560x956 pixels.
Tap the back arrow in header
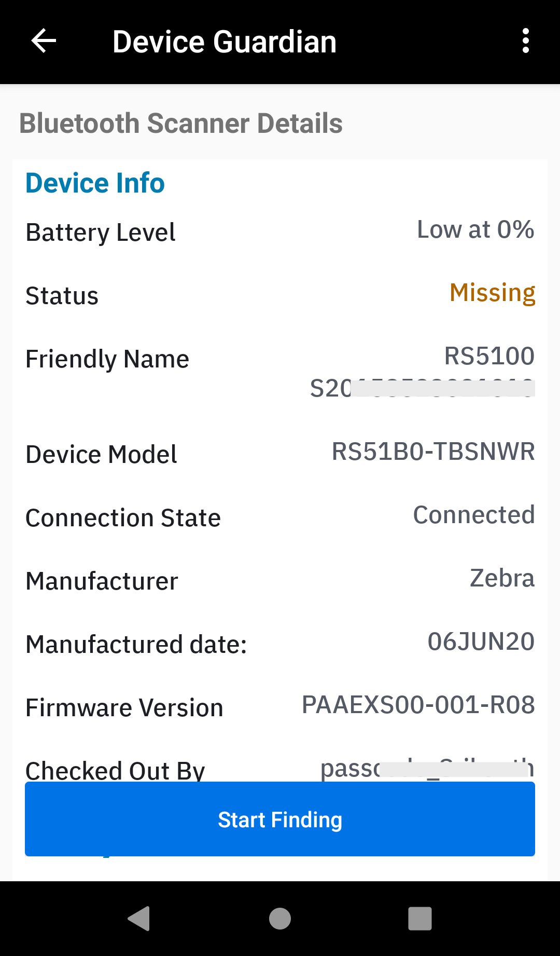[x=44, y=41]
